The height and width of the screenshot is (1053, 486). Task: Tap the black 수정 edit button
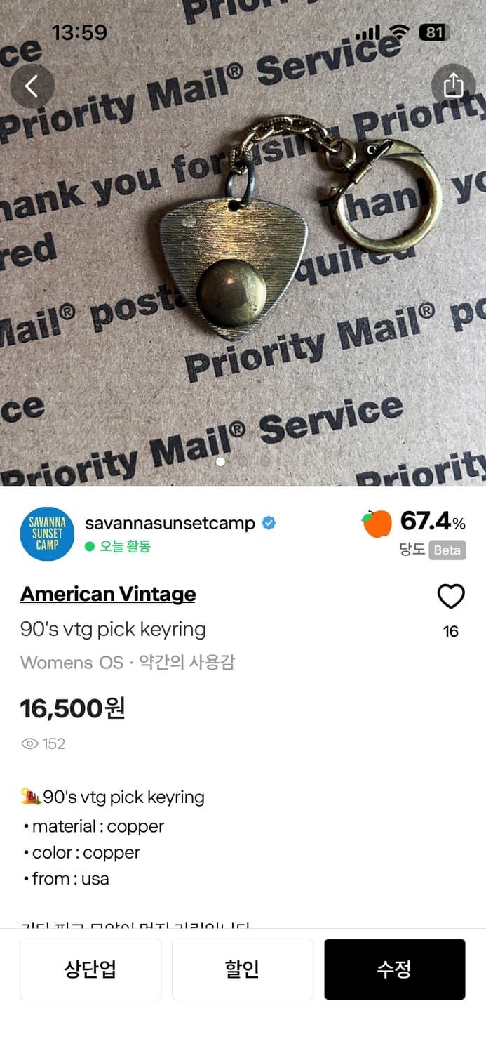coord(395,969)
